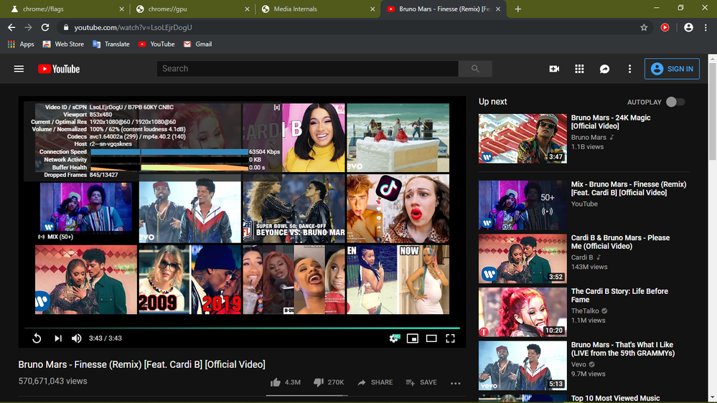
Task: Select MIX (50+) endscreen thumbnail
Action: (86, 208)
